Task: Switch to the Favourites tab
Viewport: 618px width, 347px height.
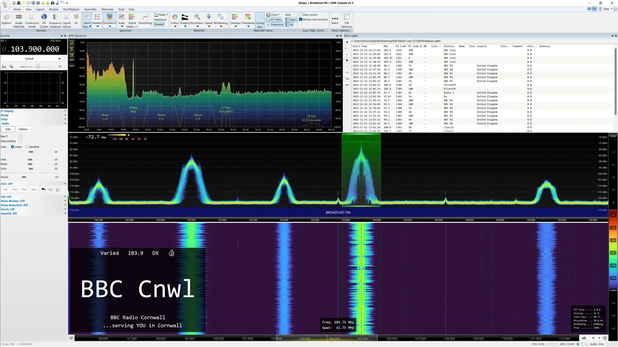Action: coord(90,9)
